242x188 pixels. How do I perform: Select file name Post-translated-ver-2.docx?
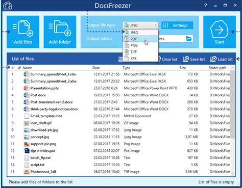coord(52,102)
